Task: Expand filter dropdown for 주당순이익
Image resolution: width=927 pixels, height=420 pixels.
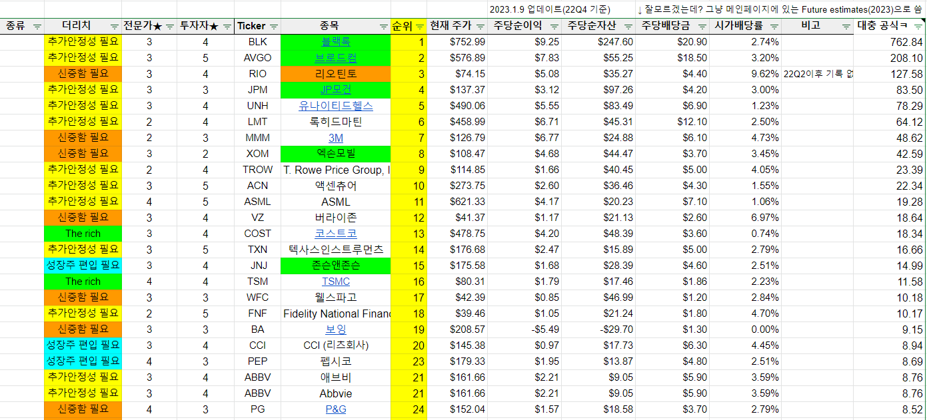Action: pos(554,26)
